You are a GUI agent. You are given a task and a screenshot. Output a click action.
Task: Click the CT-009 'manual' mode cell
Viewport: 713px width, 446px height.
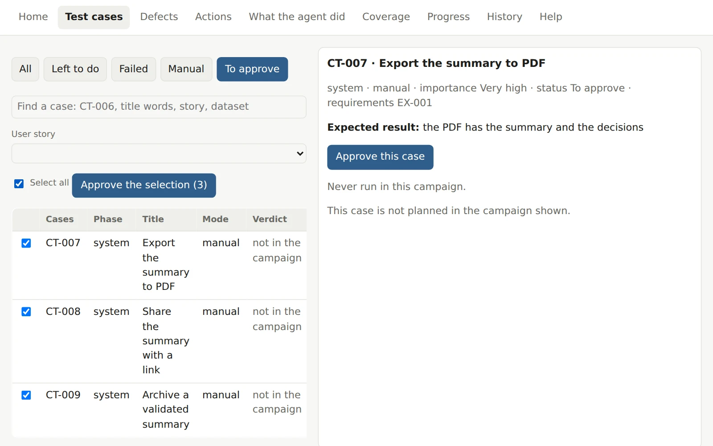[x=221, y=395]
